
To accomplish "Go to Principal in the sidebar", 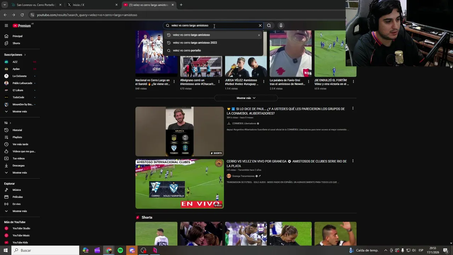I will pos(18,36).
